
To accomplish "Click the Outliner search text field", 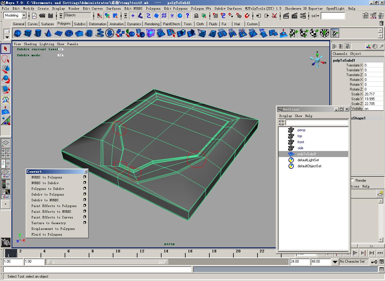I will (x=317, y=122).
